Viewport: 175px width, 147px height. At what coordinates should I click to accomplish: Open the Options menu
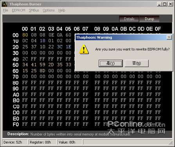coord(49,11)
